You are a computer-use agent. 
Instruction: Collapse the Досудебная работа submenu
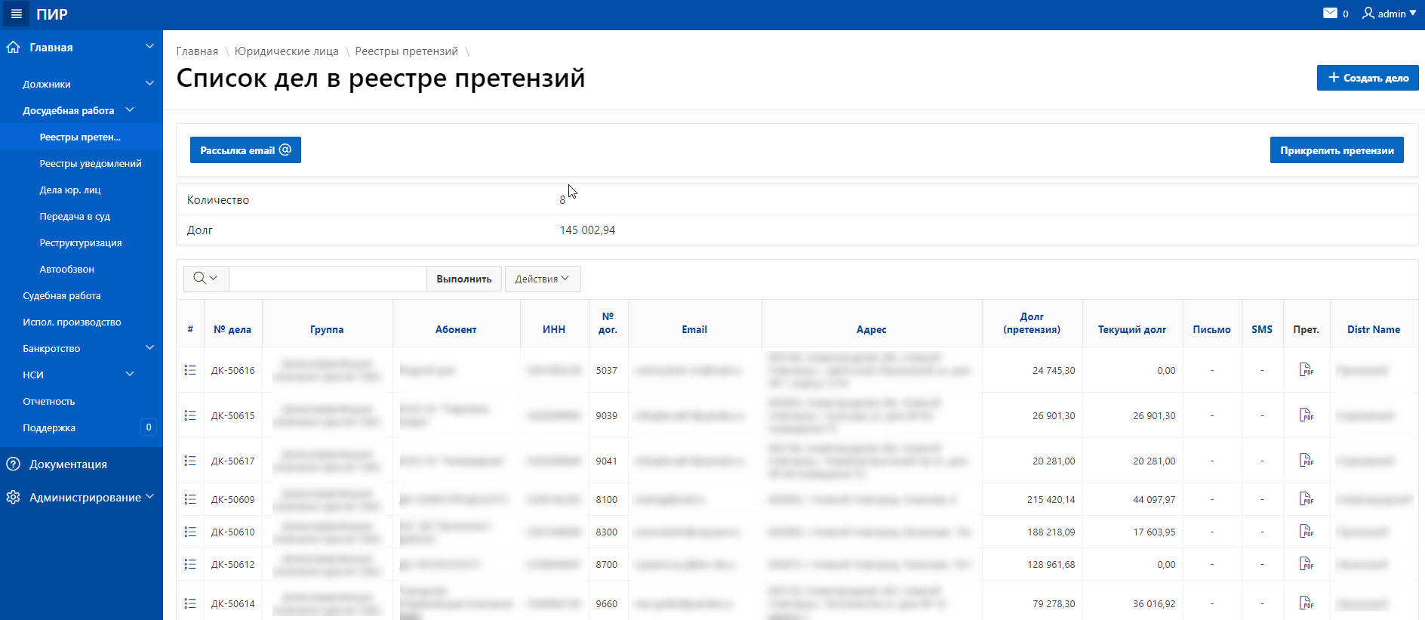(130, 110)
